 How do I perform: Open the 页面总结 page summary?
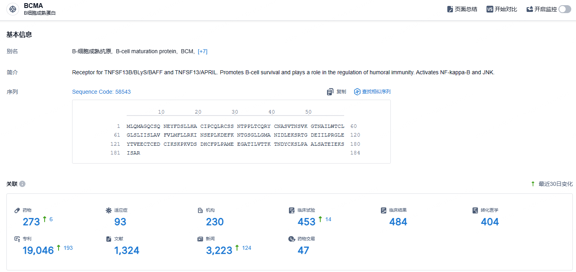pos(462,9)
